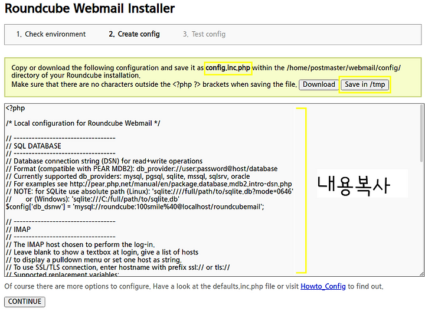Click the 'NOTE: for SQLite use absolute path' line
This screenshot has height=311, width=425.
[149, 192]
